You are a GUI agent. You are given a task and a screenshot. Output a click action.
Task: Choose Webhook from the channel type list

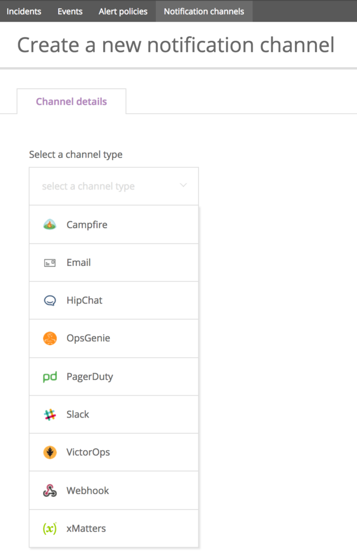[114, 491]
